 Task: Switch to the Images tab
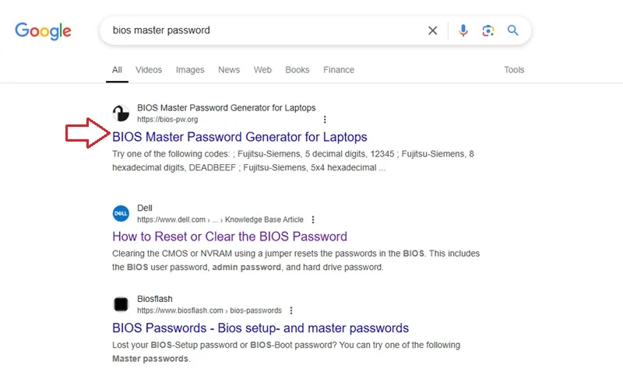coord(190,70)
